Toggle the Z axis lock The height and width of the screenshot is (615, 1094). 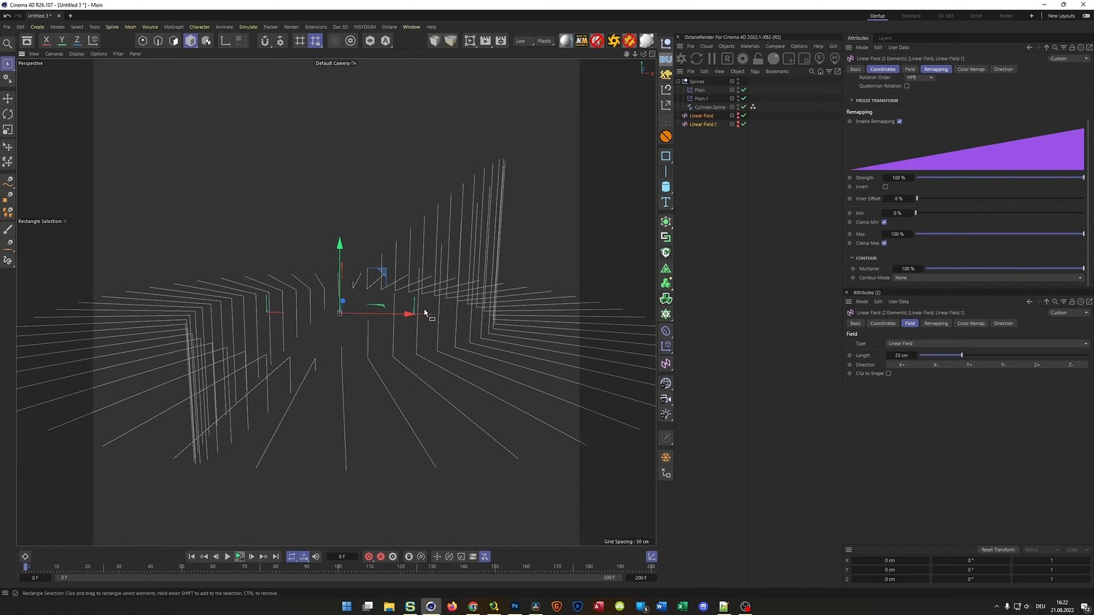click(77, 41)
